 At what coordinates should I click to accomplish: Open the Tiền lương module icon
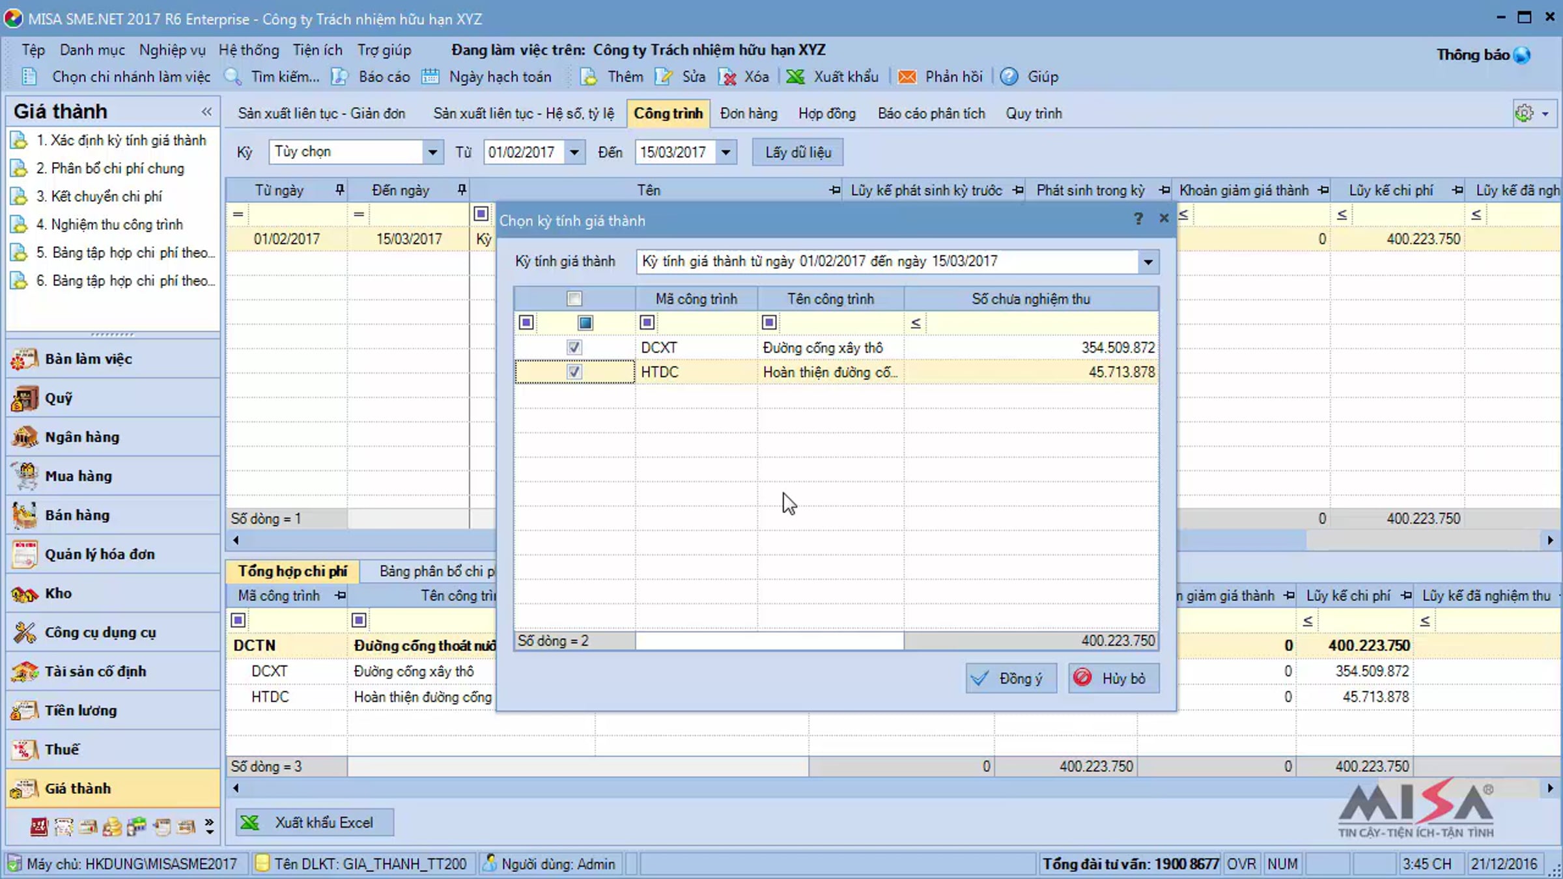pyautogui.click(x=25, y=710)
